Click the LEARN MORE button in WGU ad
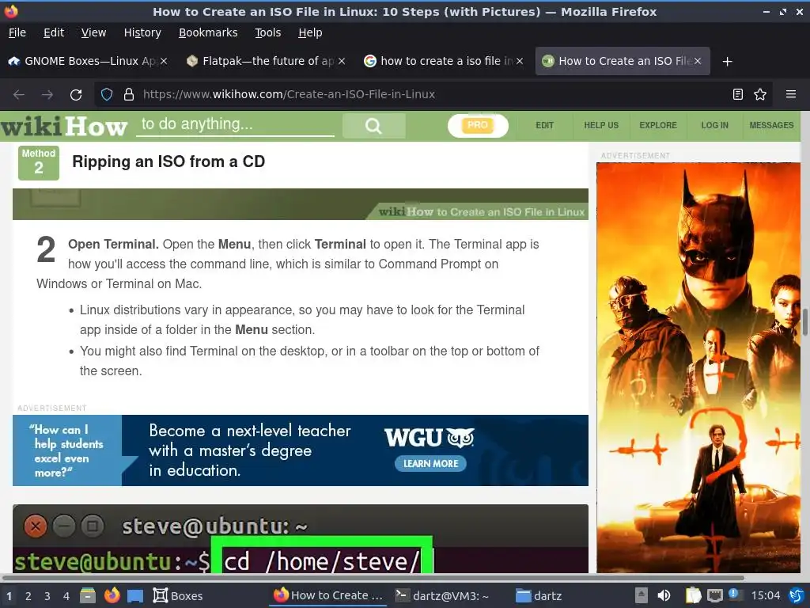Image resolution: width=810 pixels, height=608 pixels. pos(430,464)
